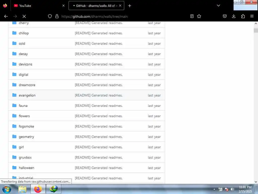Open the network tray icon
Screen dimensions: 258x194
pos(220,189)
